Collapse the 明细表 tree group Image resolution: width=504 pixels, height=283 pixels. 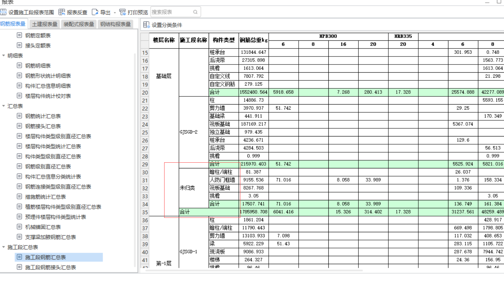click(x=4, y=55)
